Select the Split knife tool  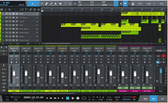tap(42, 4)
